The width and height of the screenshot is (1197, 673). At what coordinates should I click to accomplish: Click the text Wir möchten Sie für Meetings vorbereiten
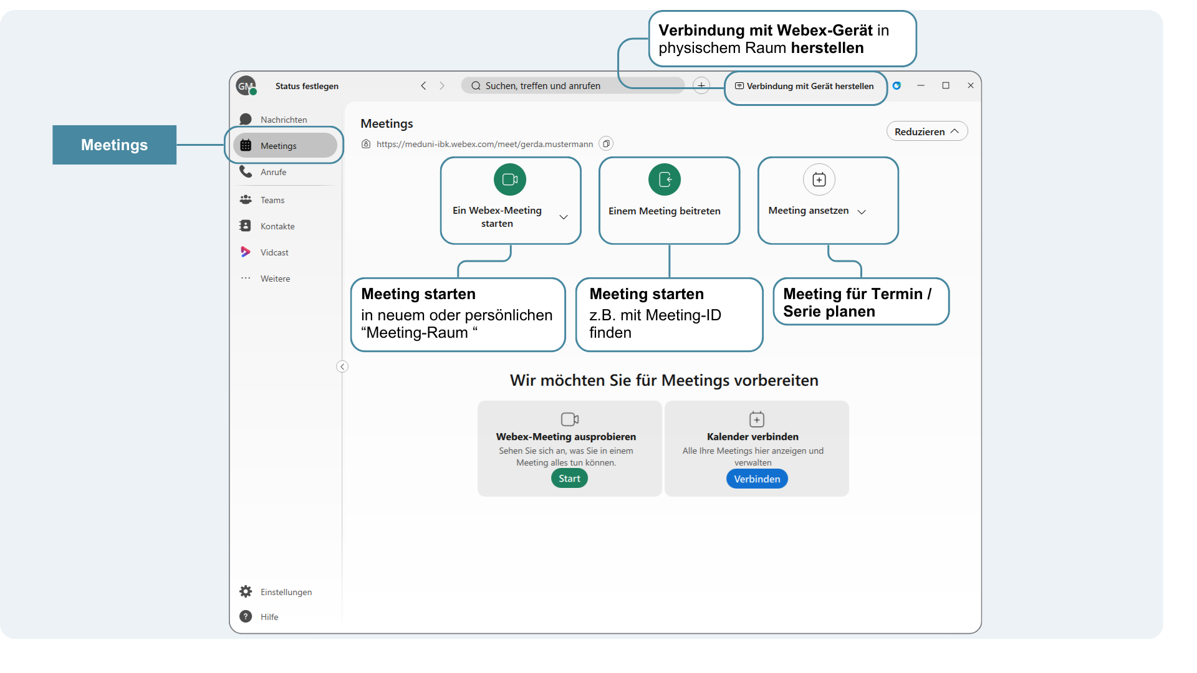664,380
